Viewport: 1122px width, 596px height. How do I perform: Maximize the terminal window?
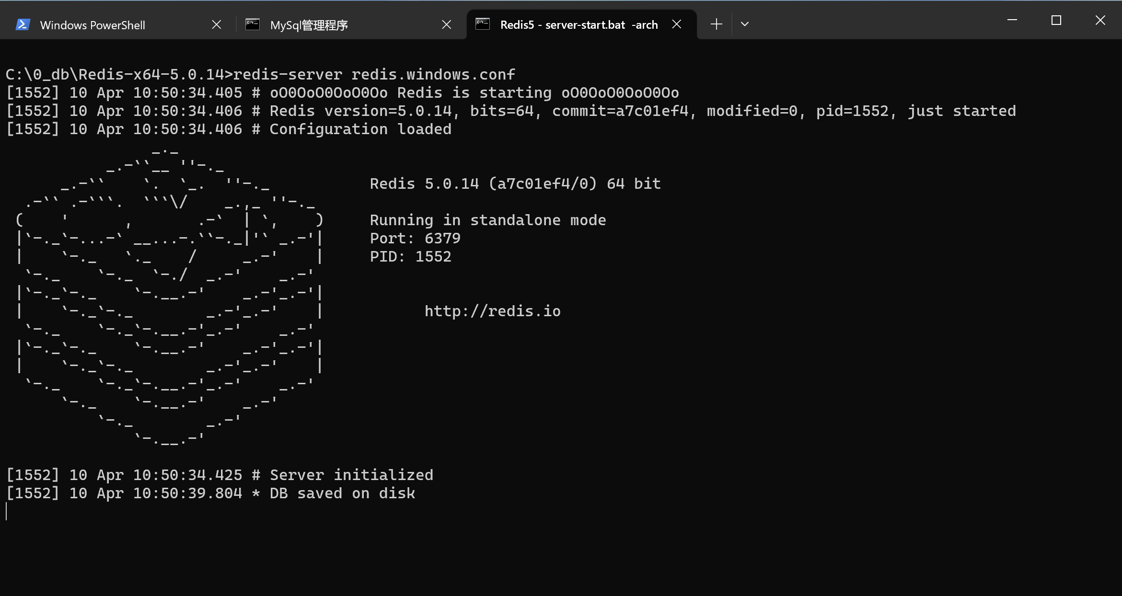[1056, 20]
